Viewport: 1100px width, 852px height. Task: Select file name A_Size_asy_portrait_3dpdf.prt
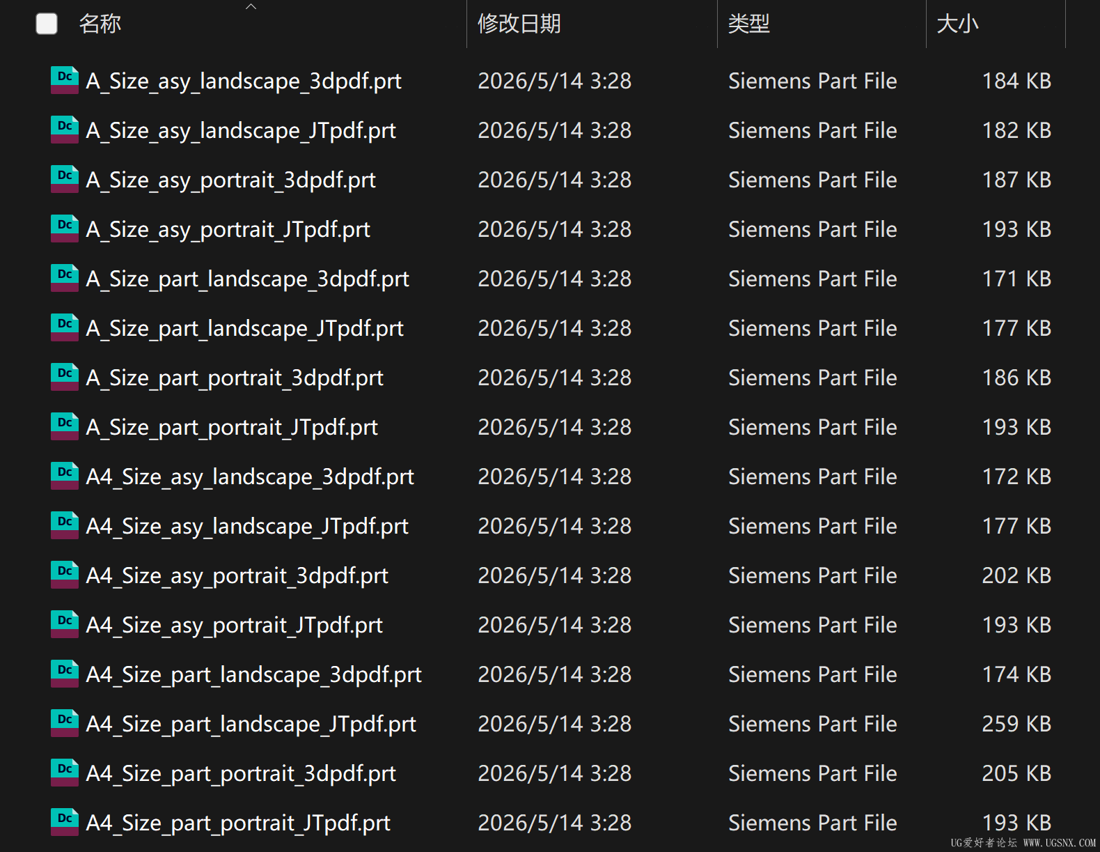pyautogui.click(x=231, y=180)
